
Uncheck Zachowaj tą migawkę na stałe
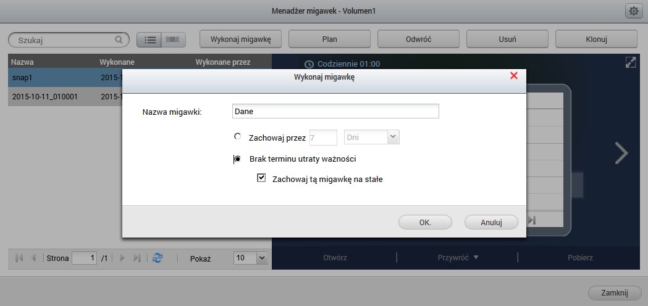(262, 179)
